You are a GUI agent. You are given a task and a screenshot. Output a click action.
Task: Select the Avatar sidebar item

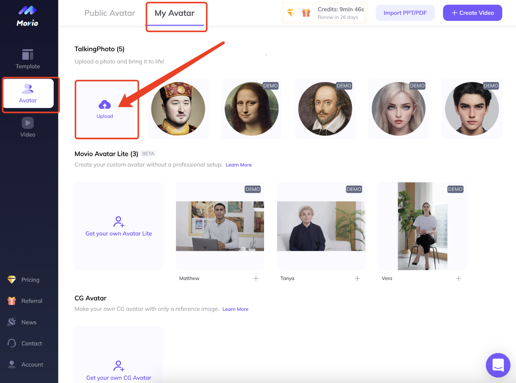point(28,94)
